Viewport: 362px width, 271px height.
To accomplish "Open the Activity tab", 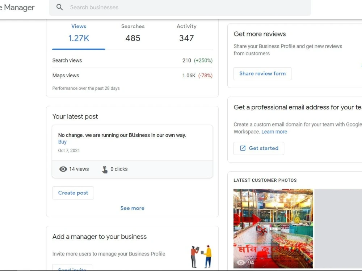I will click(186, 33).
